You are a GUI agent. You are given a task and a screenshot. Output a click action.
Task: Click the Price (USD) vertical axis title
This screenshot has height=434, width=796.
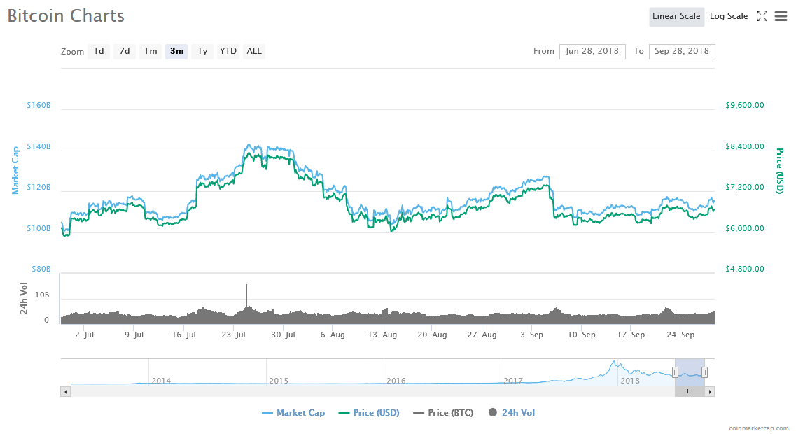coord(779,171)
